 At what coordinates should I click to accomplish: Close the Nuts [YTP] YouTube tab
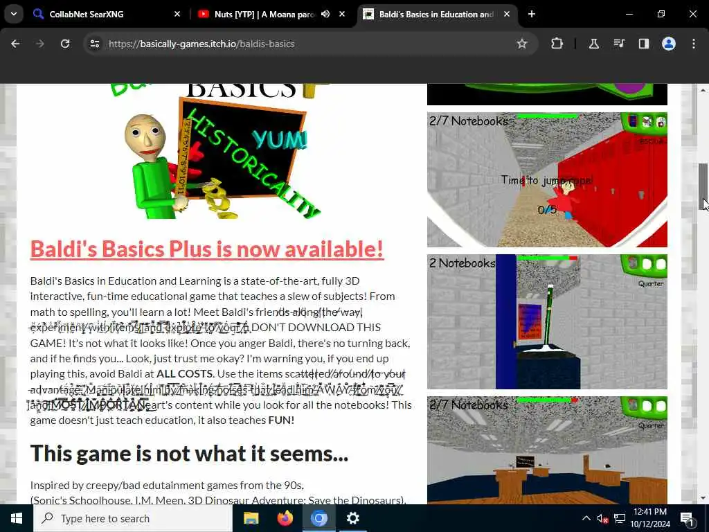(342, 14)
